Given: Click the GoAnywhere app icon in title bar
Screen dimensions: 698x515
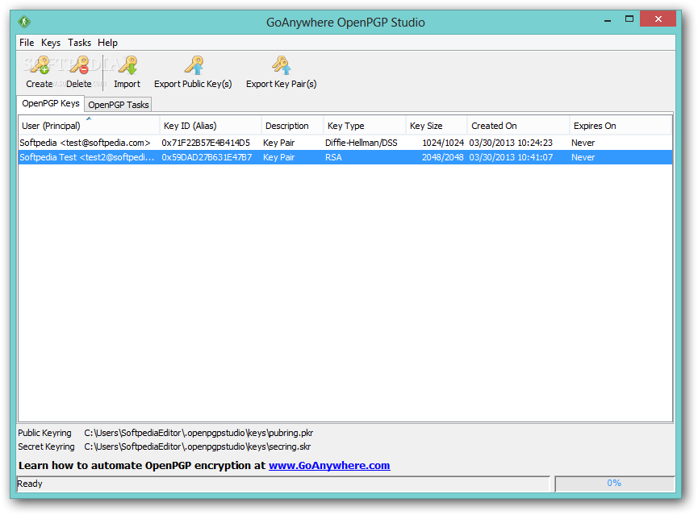Looking at the screenshot, I should [24, 22].
